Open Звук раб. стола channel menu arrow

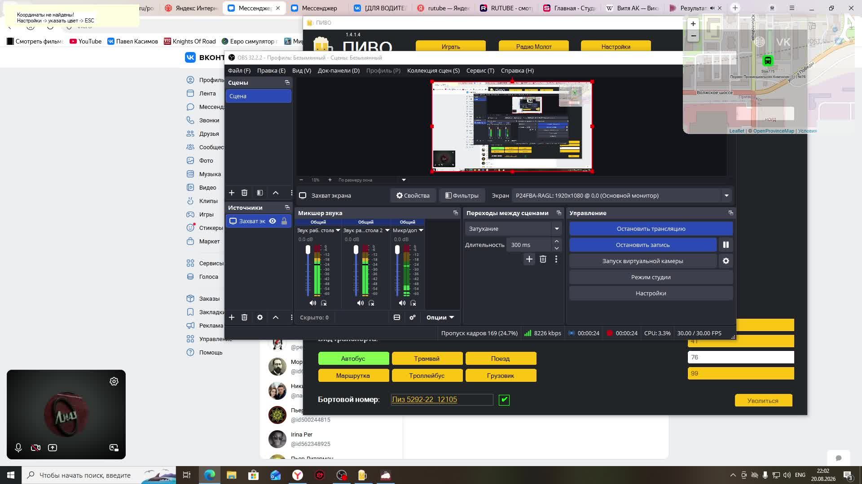point(338,230)
